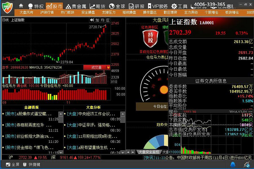Open article A股有望重焕生机
254x169 pixels.
click(x=91, y=147)
